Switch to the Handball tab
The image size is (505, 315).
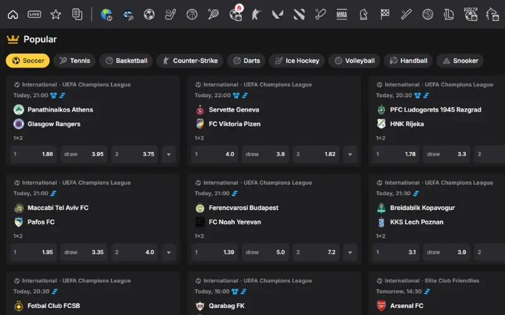pyautogui.click(x=408, y=60)
